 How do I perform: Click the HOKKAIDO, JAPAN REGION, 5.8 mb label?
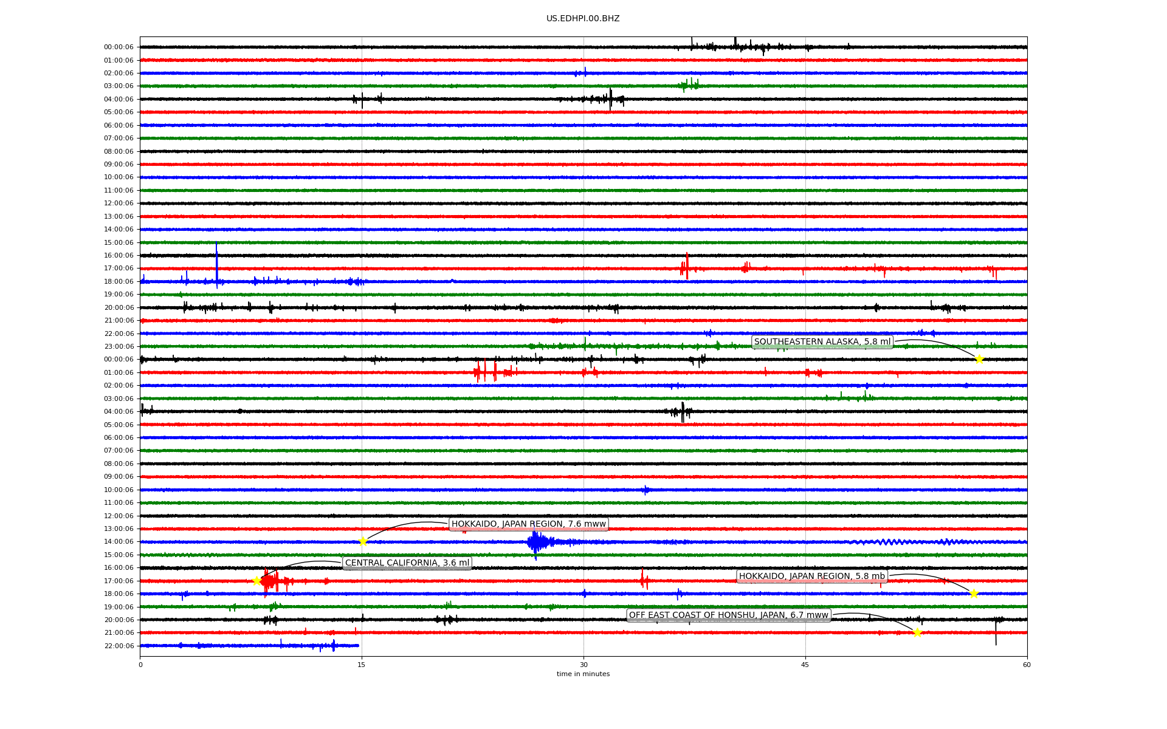coord(811,577)
